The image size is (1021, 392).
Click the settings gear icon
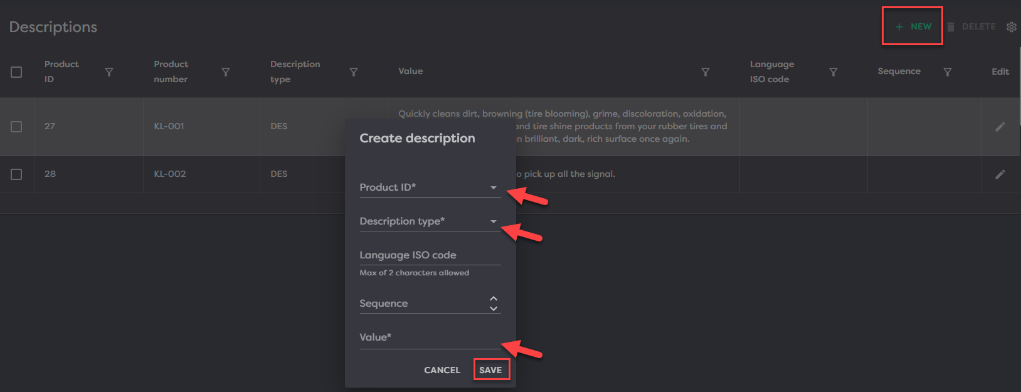(1011, 27)
